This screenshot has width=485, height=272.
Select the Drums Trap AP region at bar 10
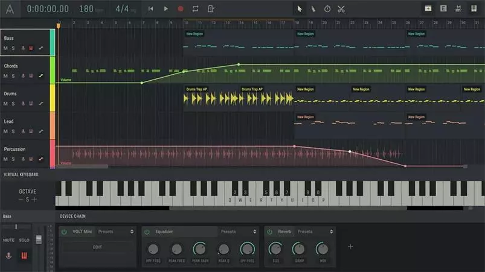point(211,98)
